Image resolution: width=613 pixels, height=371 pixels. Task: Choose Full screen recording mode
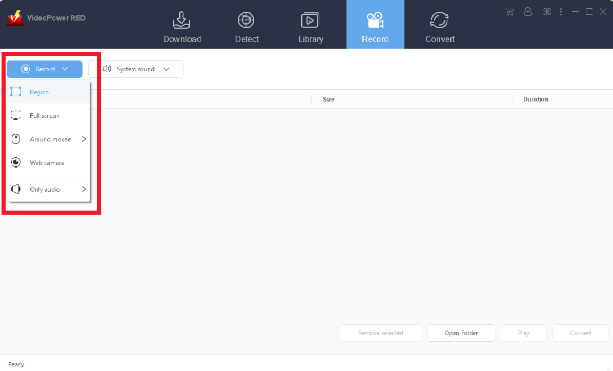pyautogui.click(x=44, y=115)
